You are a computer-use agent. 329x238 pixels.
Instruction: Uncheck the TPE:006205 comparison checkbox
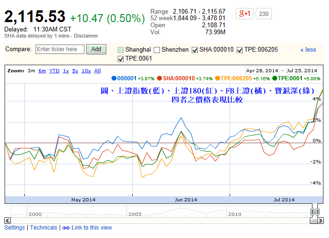pos(239,50)
